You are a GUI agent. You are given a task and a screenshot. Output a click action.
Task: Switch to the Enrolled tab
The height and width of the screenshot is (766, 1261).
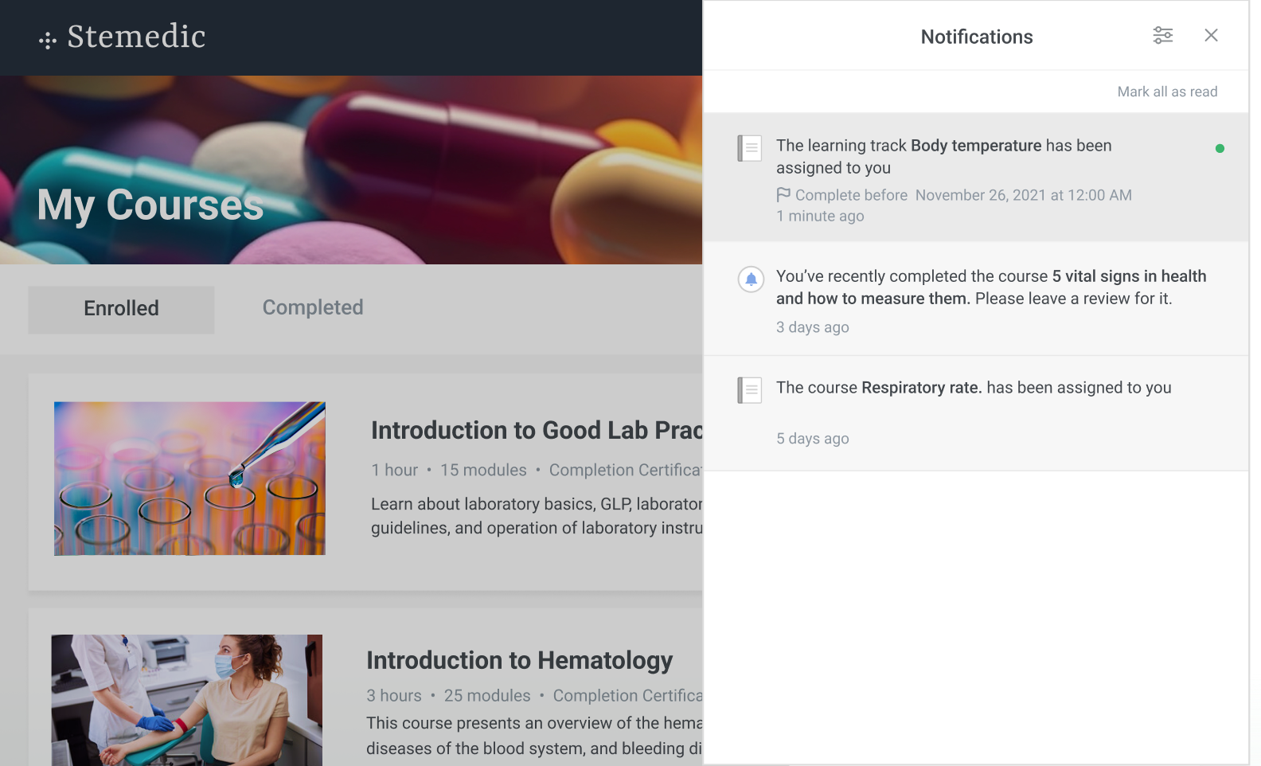[121, 309]
